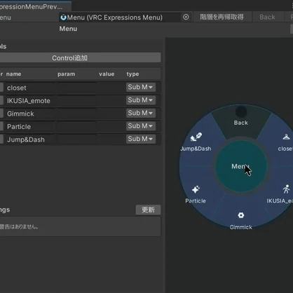Image resolution: width=293 pixels, height=293 pixels.
Task: Click the Jump&Dash name field
Action: (x=30, y=139)
